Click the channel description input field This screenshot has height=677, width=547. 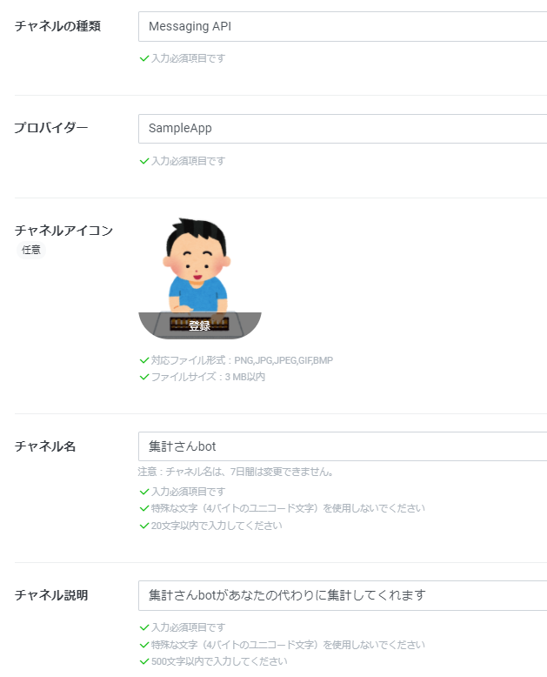[343, 595]
